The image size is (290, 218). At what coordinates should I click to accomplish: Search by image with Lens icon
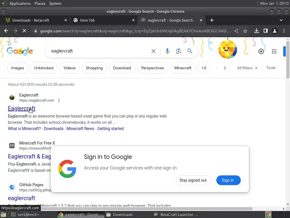[x=178, y=51]
